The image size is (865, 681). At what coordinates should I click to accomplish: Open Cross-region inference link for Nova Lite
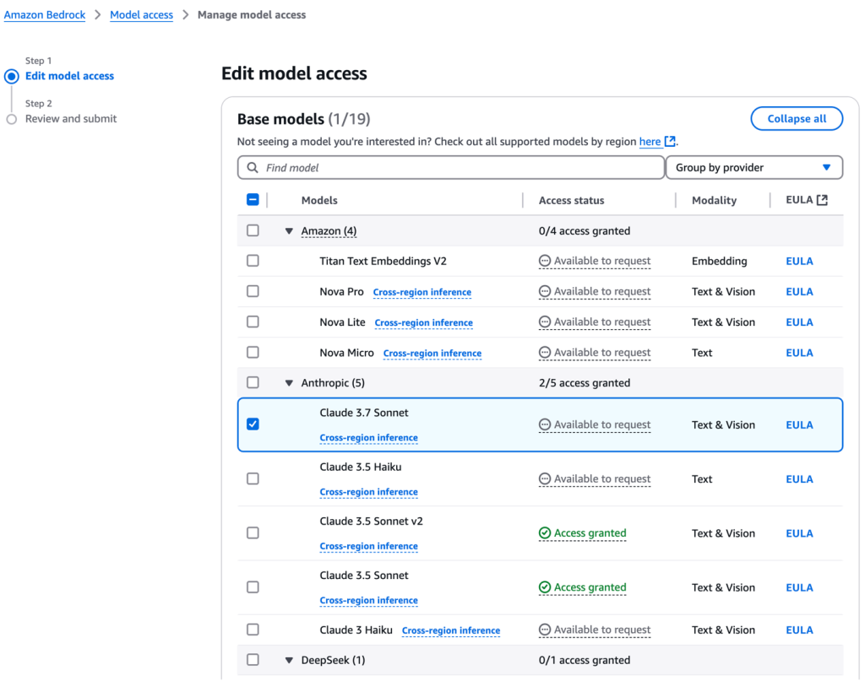424,322
